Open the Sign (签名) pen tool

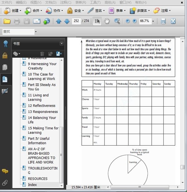(x=96, y=11)
